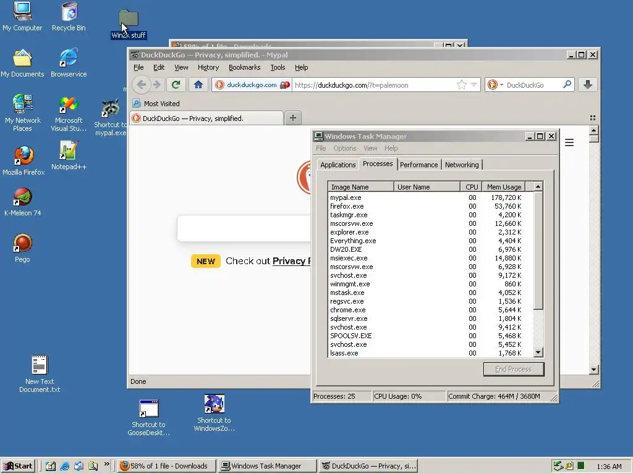Image resolution: width=633 pixels, height=474 pixels.
Task: Go to Mypal home page
Action: pos(198,85)
